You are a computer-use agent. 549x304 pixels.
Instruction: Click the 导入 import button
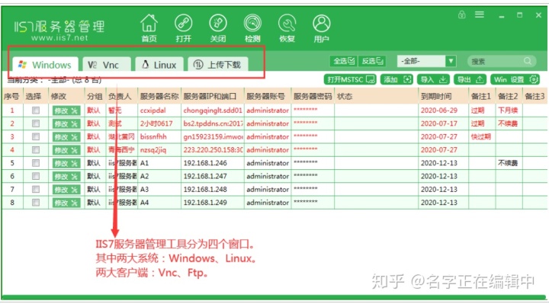(433, 80)
